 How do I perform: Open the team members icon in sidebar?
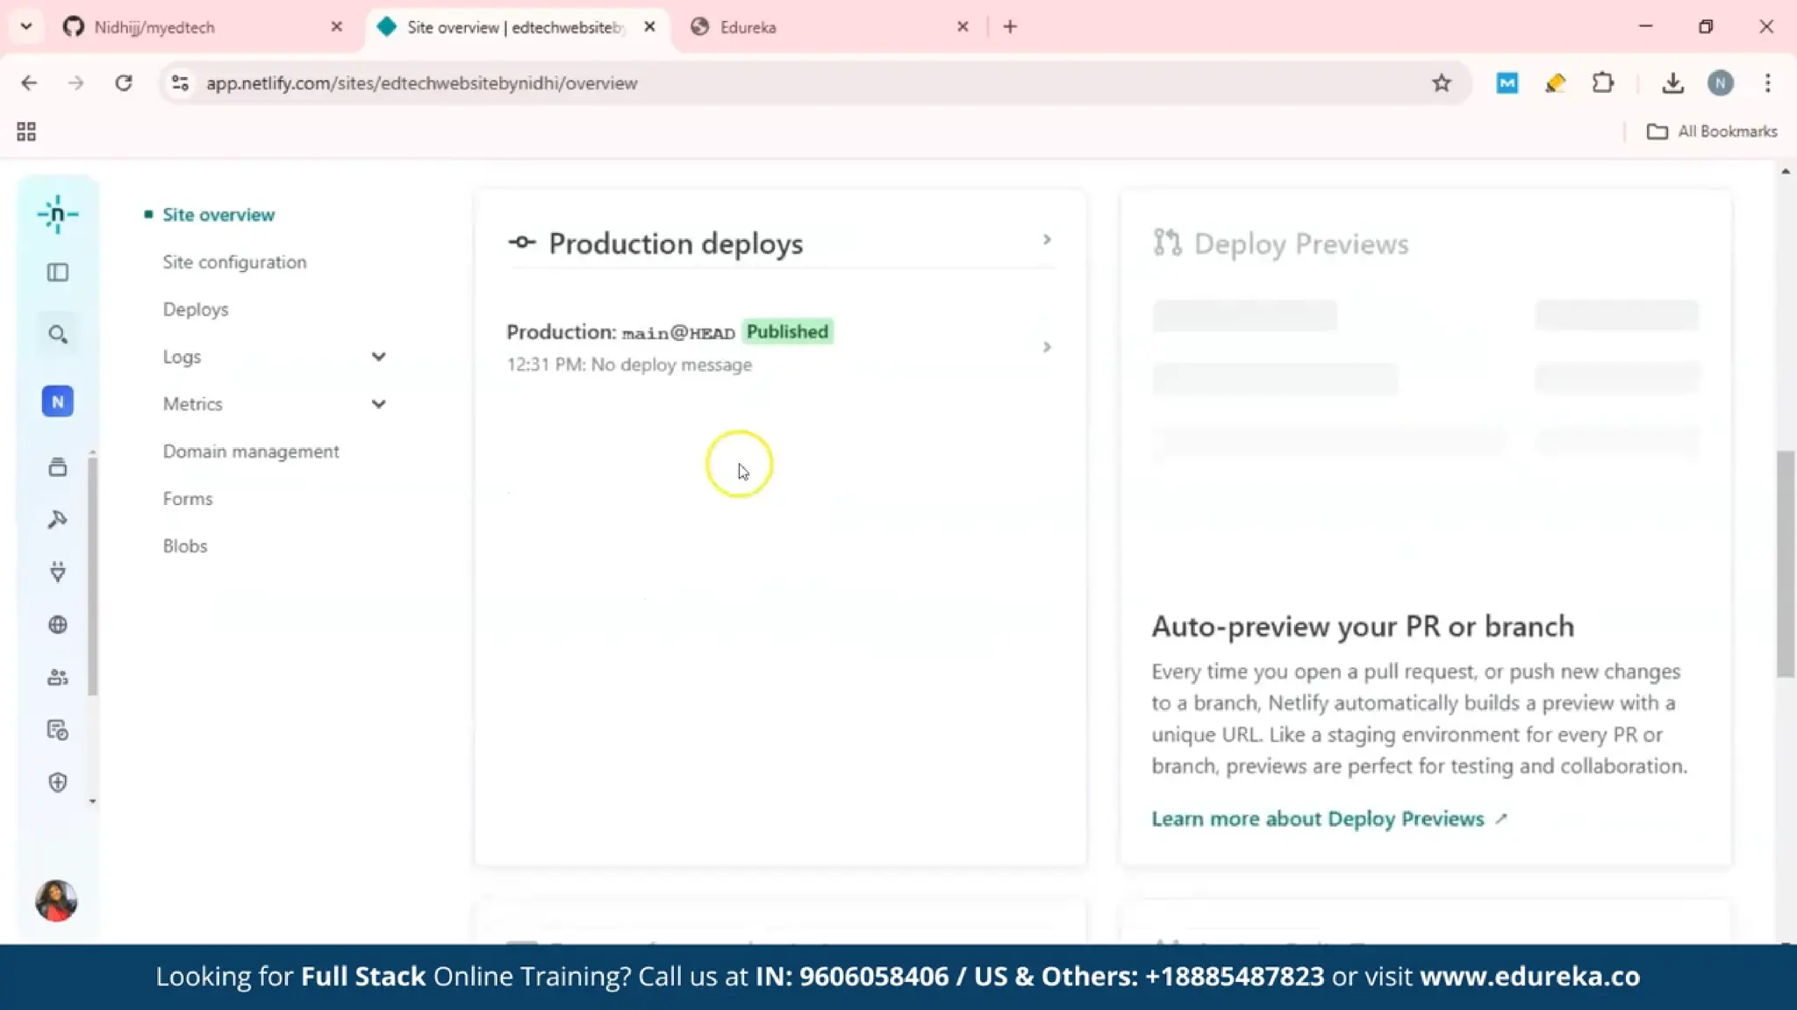click(x=58, y=678)
